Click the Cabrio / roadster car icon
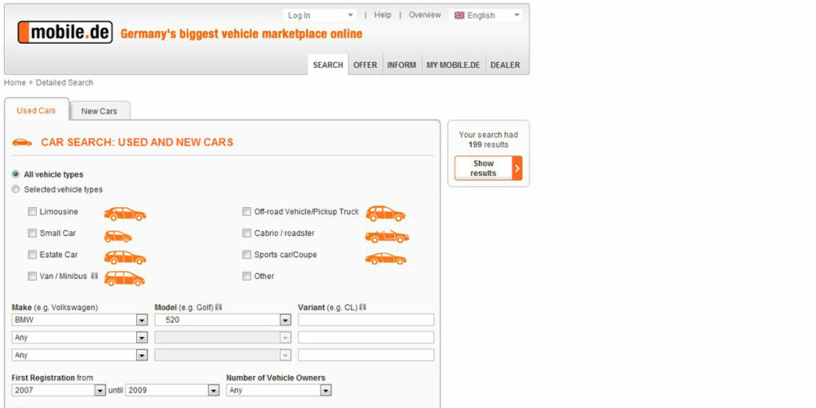This screenshot has height=408, width=816. tap(387, 237)
